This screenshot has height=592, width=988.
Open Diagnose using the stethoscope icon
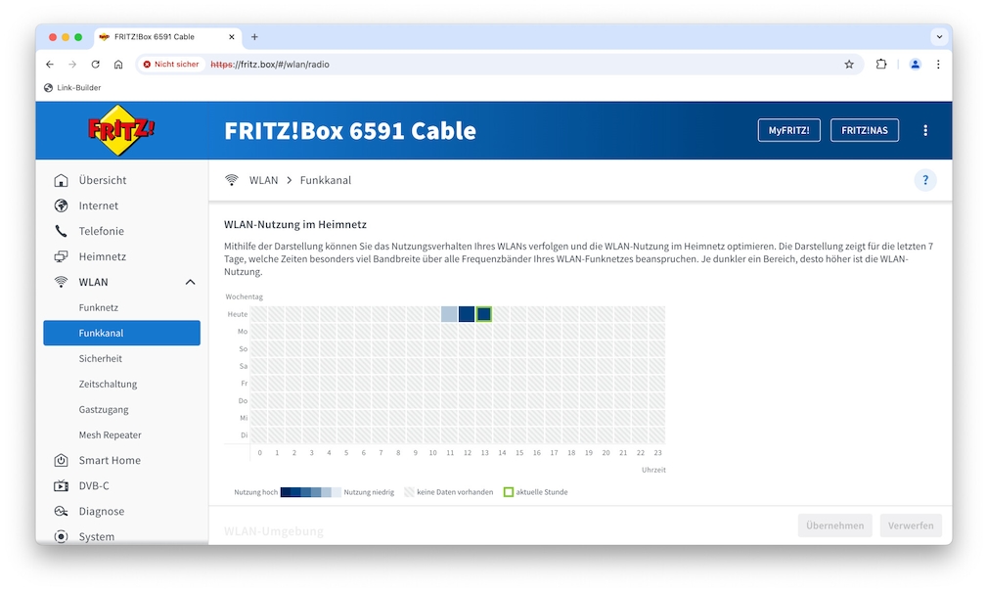tap(61, 511)
